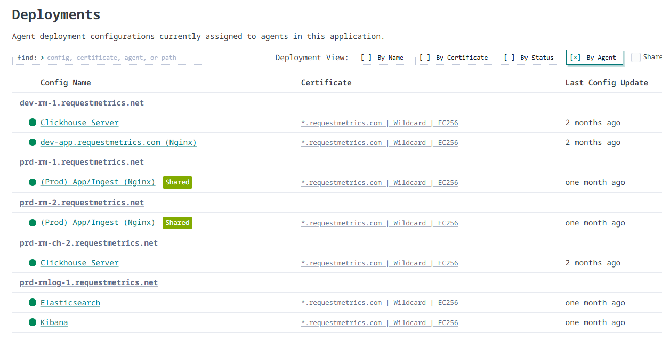The width and height of the screenshot is (662, 348).
Task: Click the Deployment View label
Action: [x=312, y=58]
